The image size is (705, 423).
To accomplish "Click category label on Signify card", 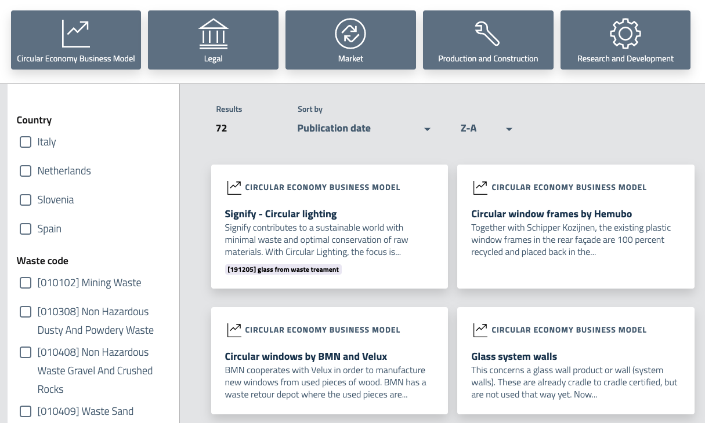I will pyautogui.click(x=323, y=187).
